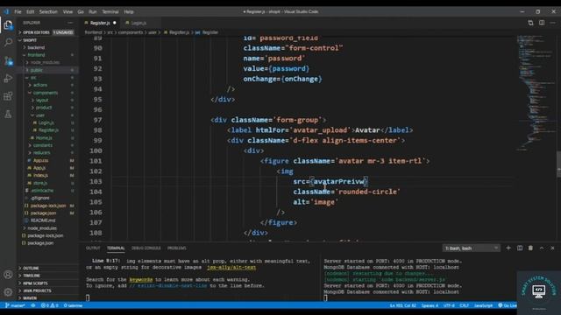
Task: Open the Run and Debug view
Action: [8, 78]
